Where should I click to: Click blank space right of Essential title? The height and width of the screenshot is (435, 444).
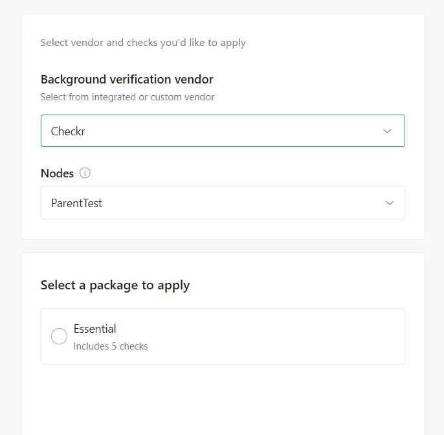point(259,329)
